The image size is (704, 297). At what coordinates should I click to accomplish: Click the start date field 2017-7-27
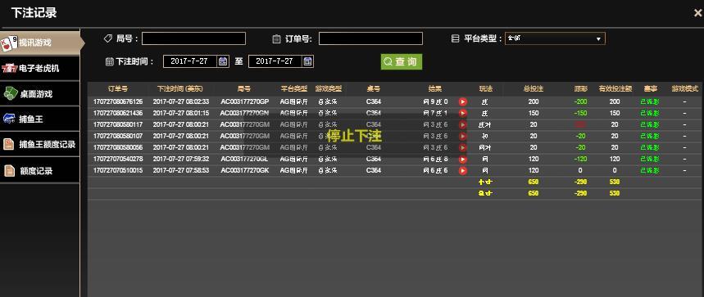[190, 61]
